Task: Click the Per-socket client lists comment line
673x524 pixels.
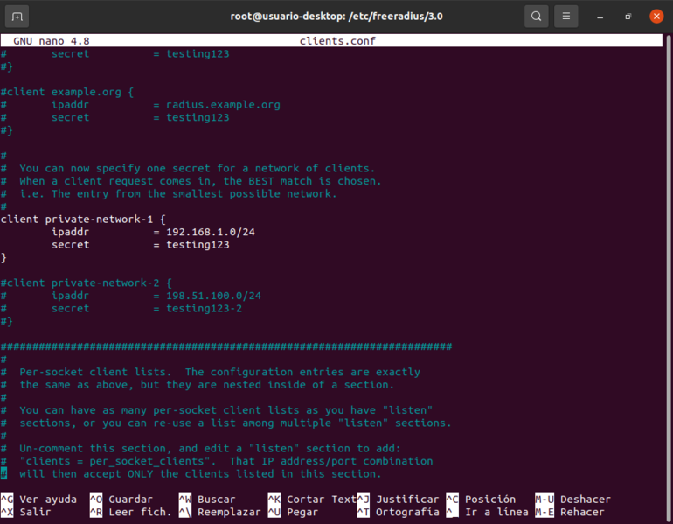Action: [x=211, y=372]
